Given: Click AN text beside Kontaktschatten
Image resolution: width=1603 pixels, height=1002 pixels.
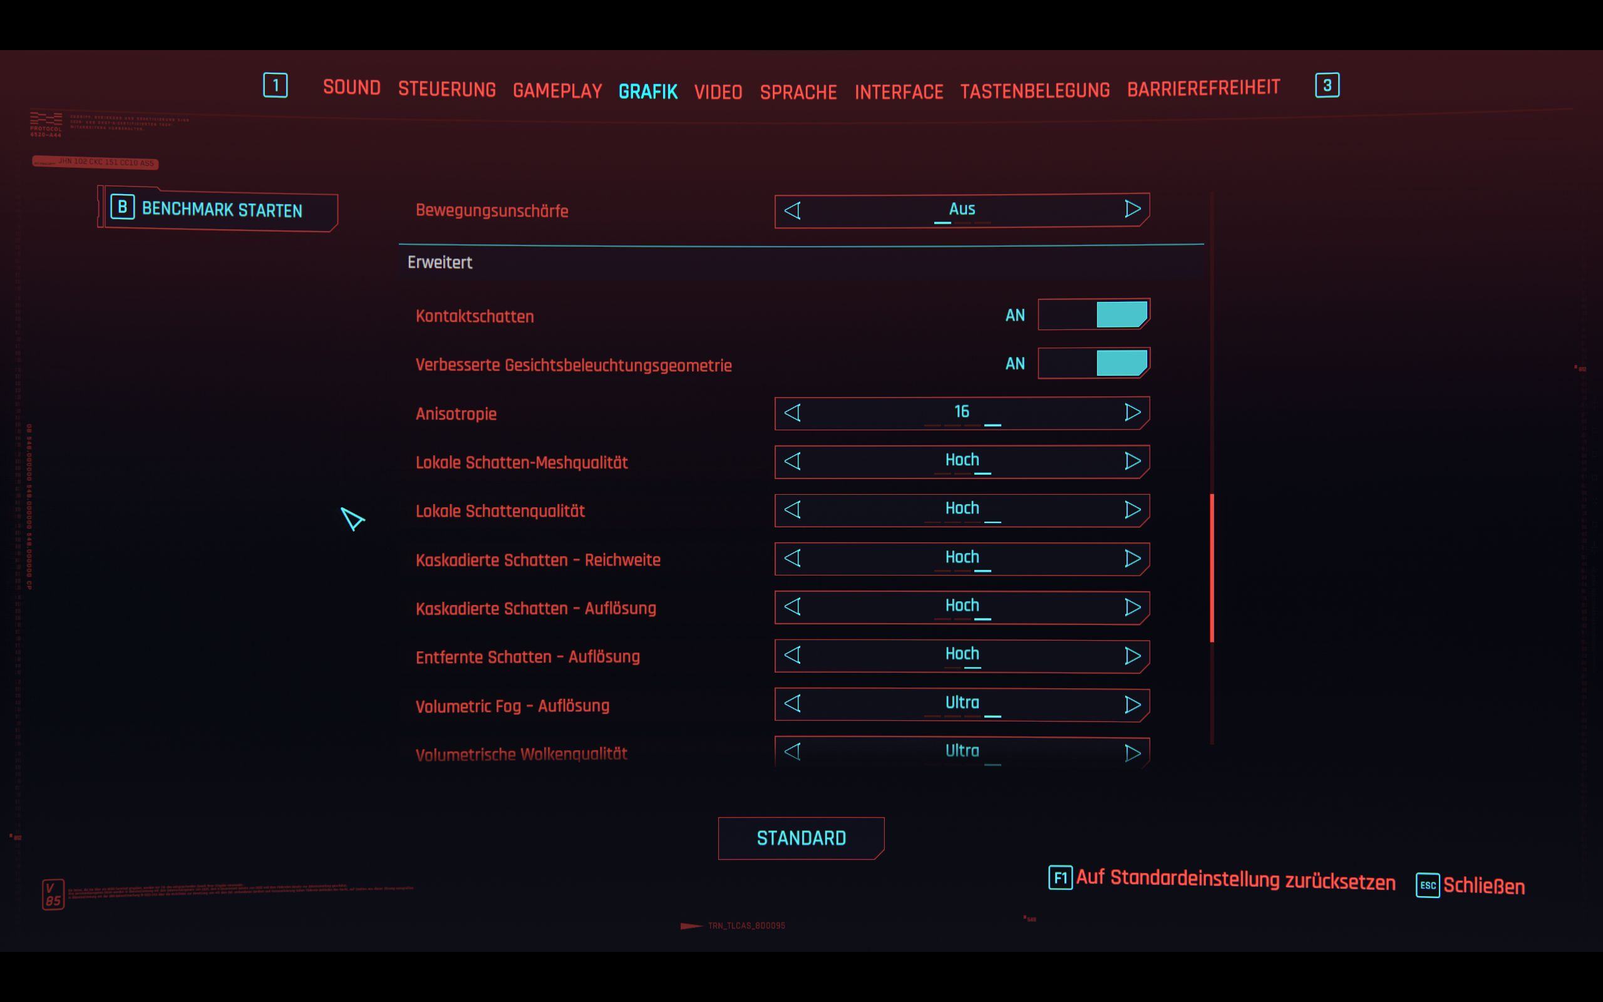Looking at the screenshot, I should [x=1015, y=316].
